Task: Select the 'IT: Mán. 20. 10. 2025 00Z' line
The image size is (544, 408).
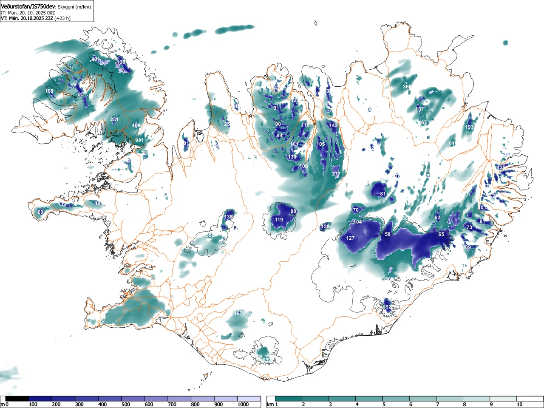Action: (x=28, y=13)
